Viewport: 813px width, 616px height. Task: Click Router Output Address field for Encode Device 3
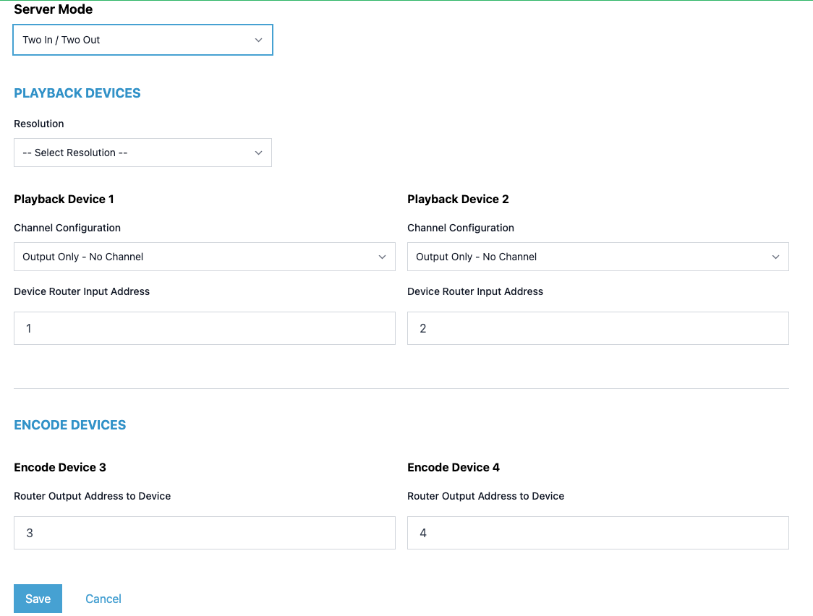coord(205,533)
